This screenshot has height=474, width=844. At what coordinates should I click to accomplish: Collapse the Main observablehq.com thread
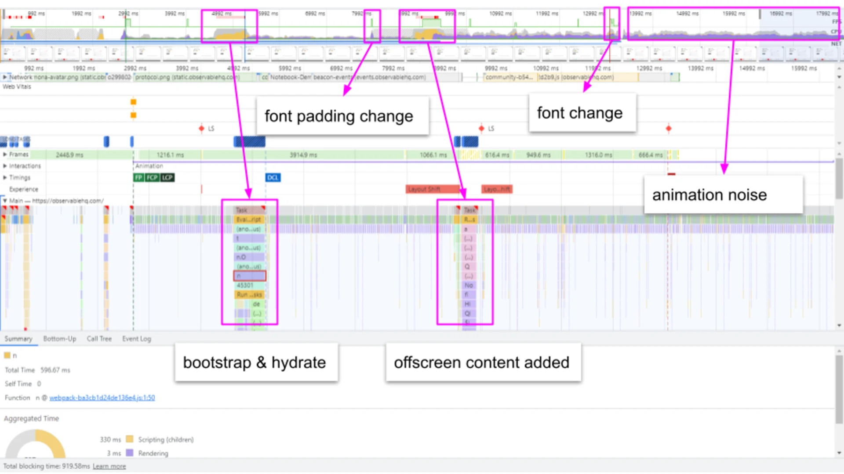pos(5,201)
